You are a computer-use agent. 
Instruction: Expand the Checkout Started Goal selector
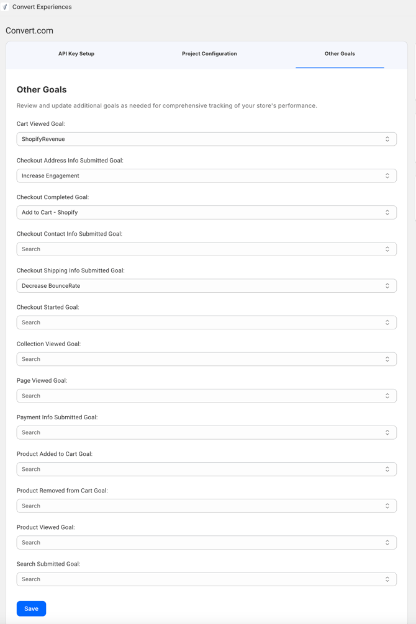coord(206,323)
